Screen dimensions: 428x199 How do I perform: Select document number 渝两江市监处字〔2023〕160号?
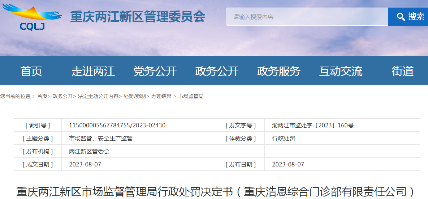[313, 126]
